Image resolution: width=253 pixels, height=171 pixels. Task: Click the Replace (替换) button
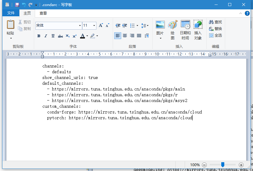tap(215, 29)
